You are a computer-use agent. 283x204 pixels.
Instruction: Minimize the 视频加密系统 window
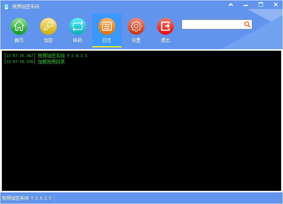point(245,5)
